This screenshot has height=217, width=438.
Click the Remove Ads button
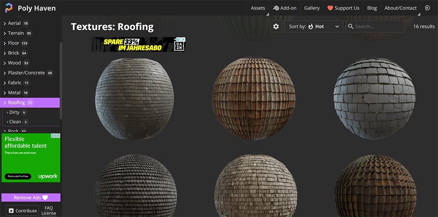(31, 198)
